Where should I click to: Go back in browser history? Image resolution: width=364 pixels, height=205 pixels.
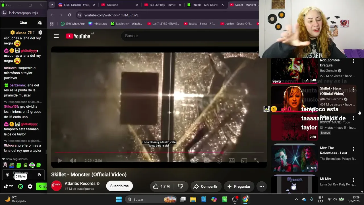click(x=52, y=15)
